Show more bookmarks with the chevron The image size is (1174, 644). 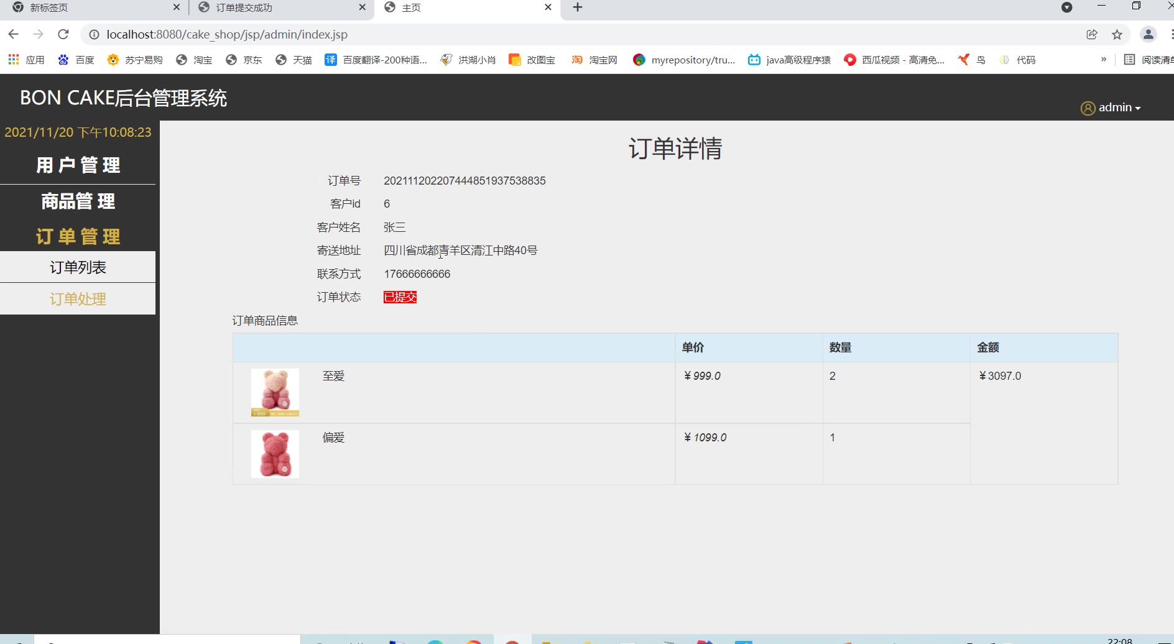pyautogui.click(x=1104, y=60)
